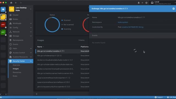Expand the Network section chevron

[31, 32]
